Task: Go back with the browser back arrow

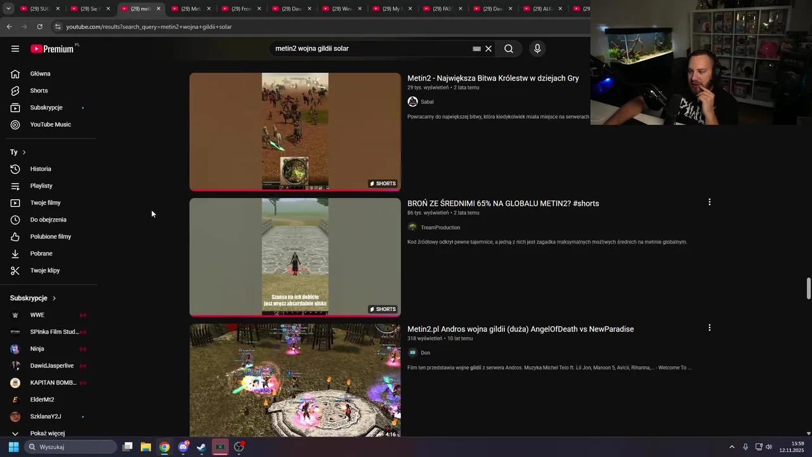Action: click(9, 27)
